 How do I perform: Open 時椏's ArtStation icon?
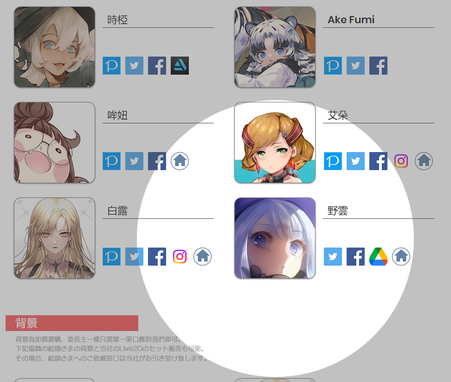click(180, 65)
